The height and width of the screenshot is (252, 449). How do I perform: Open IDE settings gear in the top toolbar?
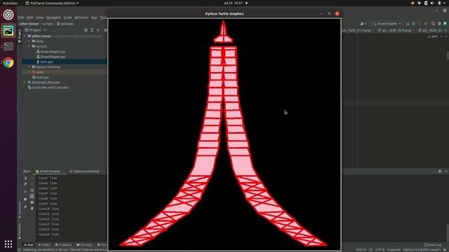point(439,24)
